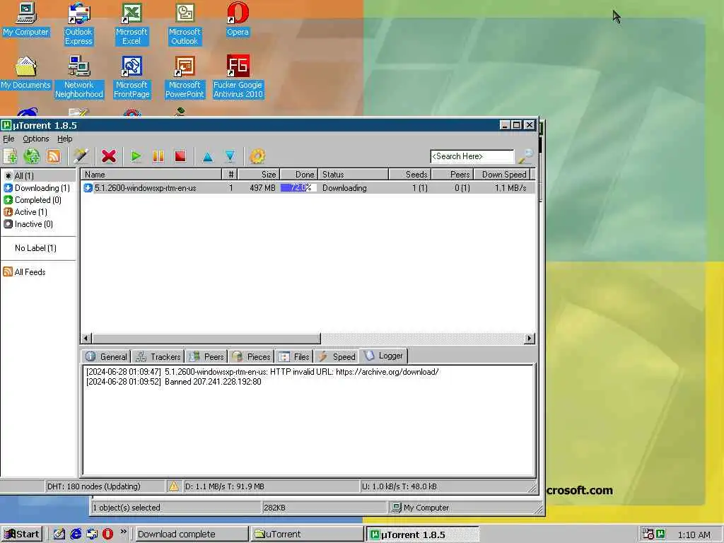Sort by the Peers column header
The width and height of the screenshot is (724, 543).
(x=452, y=175)
